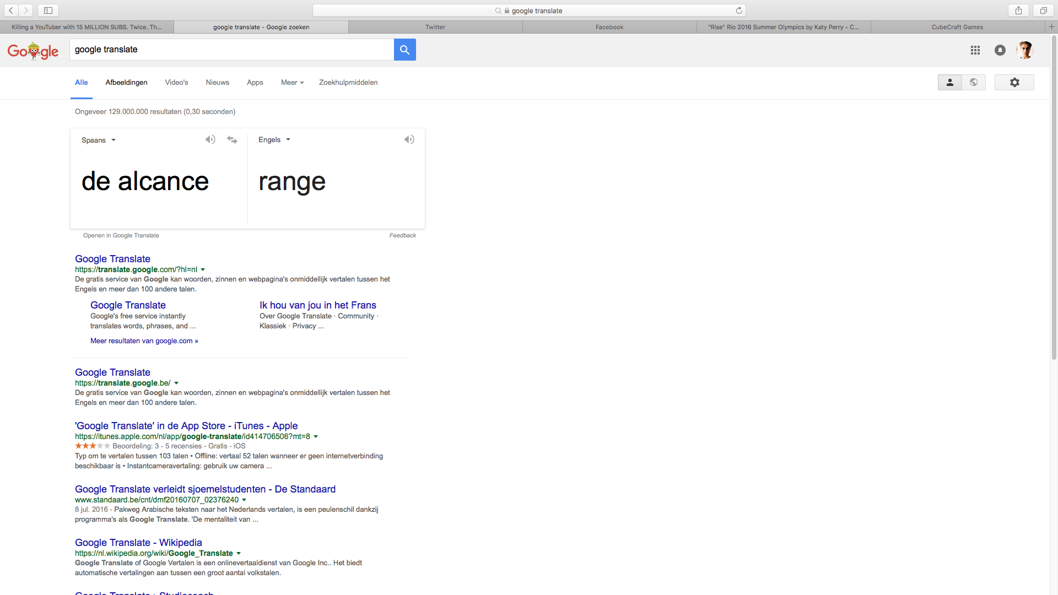Open the Google account profile picture
This screenshot has width=1058, height=595.
tap(1025, 50)
